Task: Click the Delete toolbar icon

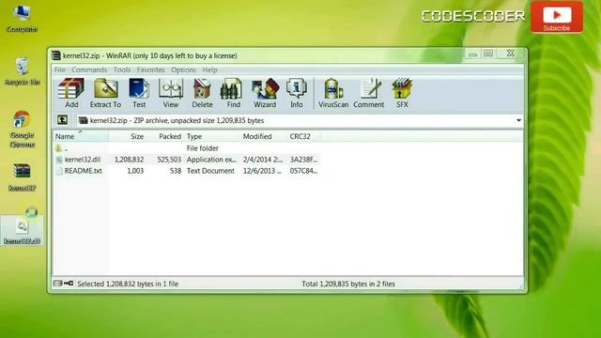Action: coord(202,93)
